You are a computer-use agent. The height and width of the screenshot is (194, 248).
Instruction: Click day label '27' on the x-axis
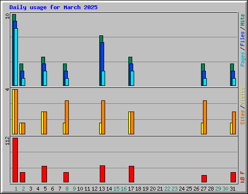[203, 189]
